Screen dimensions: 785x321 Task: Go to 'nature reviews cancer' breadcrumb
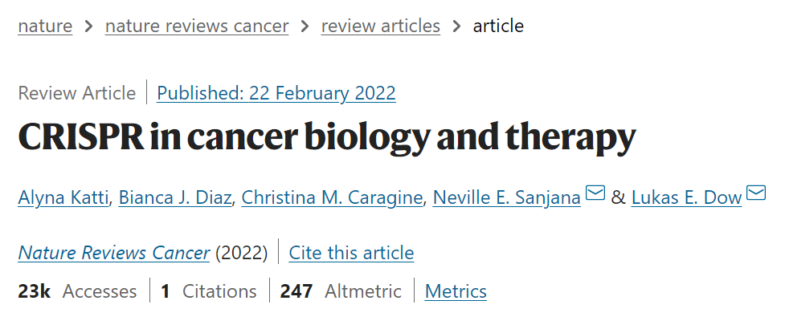[197, 26]
